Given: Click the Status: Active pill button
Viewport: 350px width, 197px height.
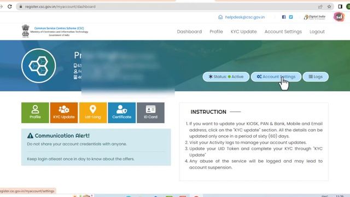Looking at the screenshot, I should coord(226,77).
